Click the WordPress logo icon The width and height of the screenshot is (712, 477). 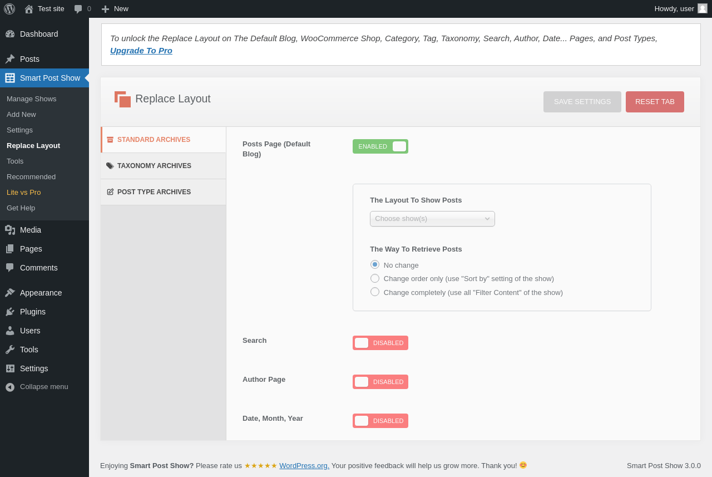click(x=9, y=9)
